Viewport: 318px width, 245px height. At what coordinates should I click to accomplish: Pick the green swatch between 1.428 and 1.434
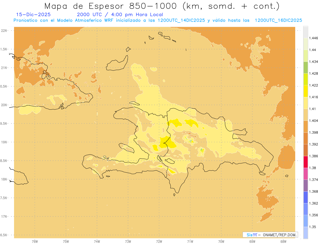click(x=306, y=67)
